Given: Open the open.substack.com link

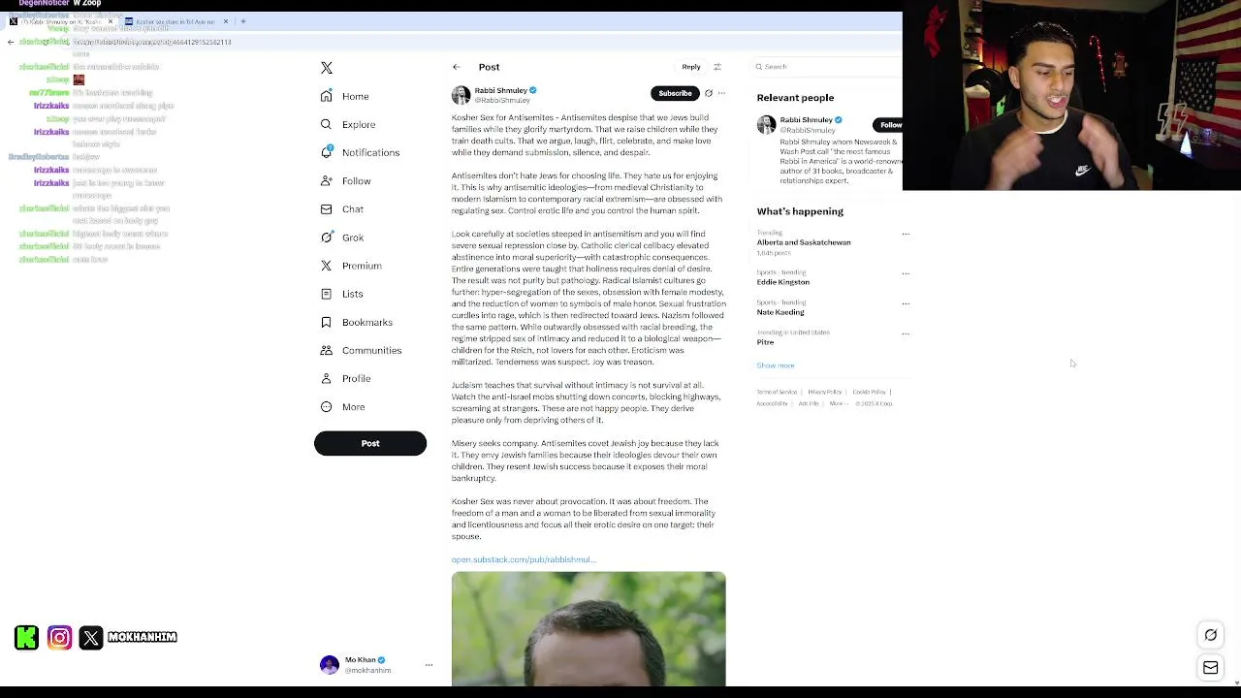Looking at the screenshot, I should point(524,559).
